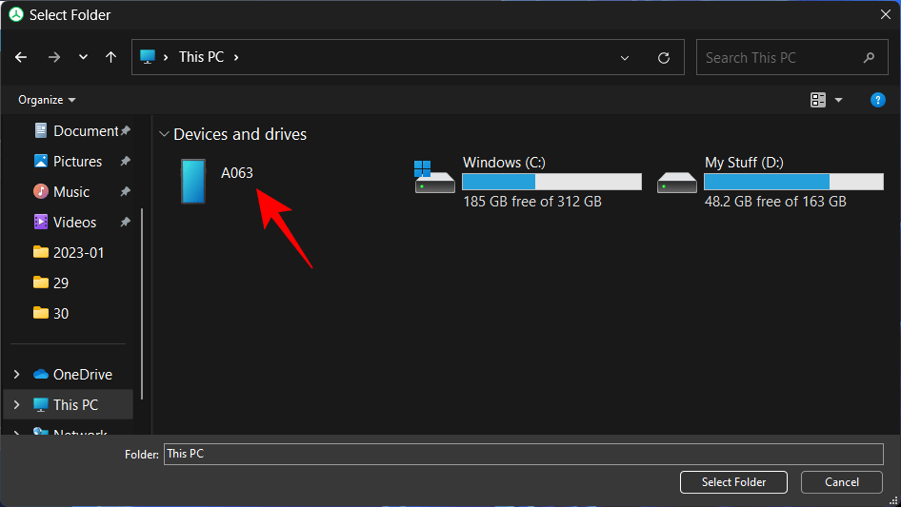This screenshot has height=507, width=901.
Task: Open the blue help icon
Action: (x=877, y=100)
